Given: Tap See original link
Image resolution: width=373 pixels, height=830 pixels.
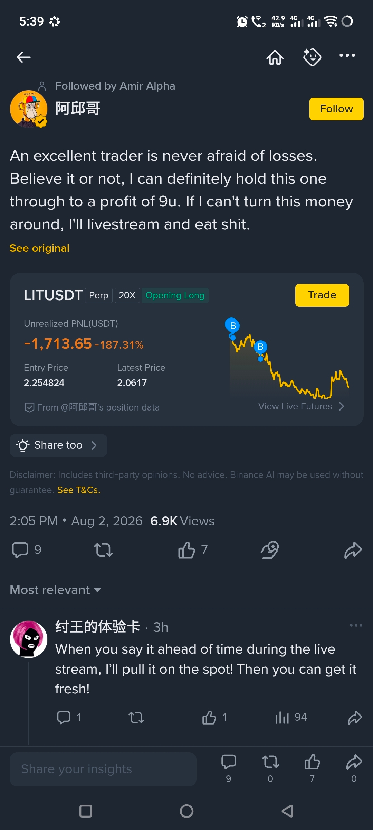Looking at the screenshot, I should tap(39, 248).
